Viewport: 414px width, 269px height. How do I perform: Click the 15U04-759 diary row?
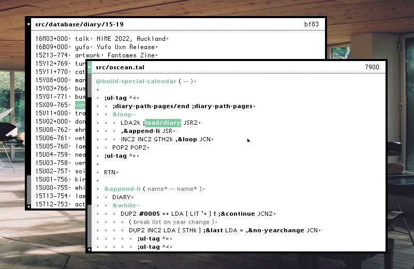coord(60,155)
